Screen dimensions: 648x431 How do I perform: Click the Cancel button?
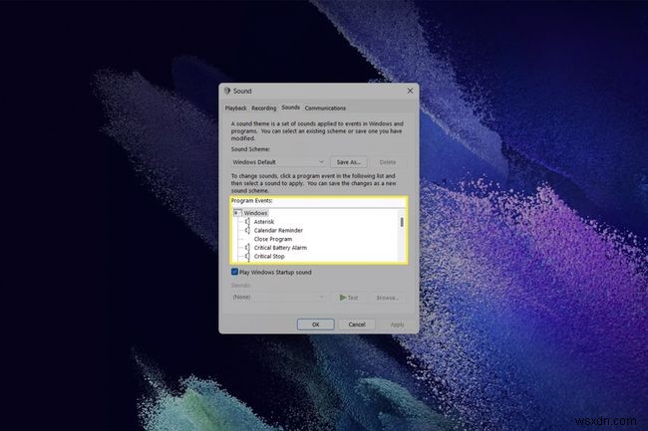357,324
